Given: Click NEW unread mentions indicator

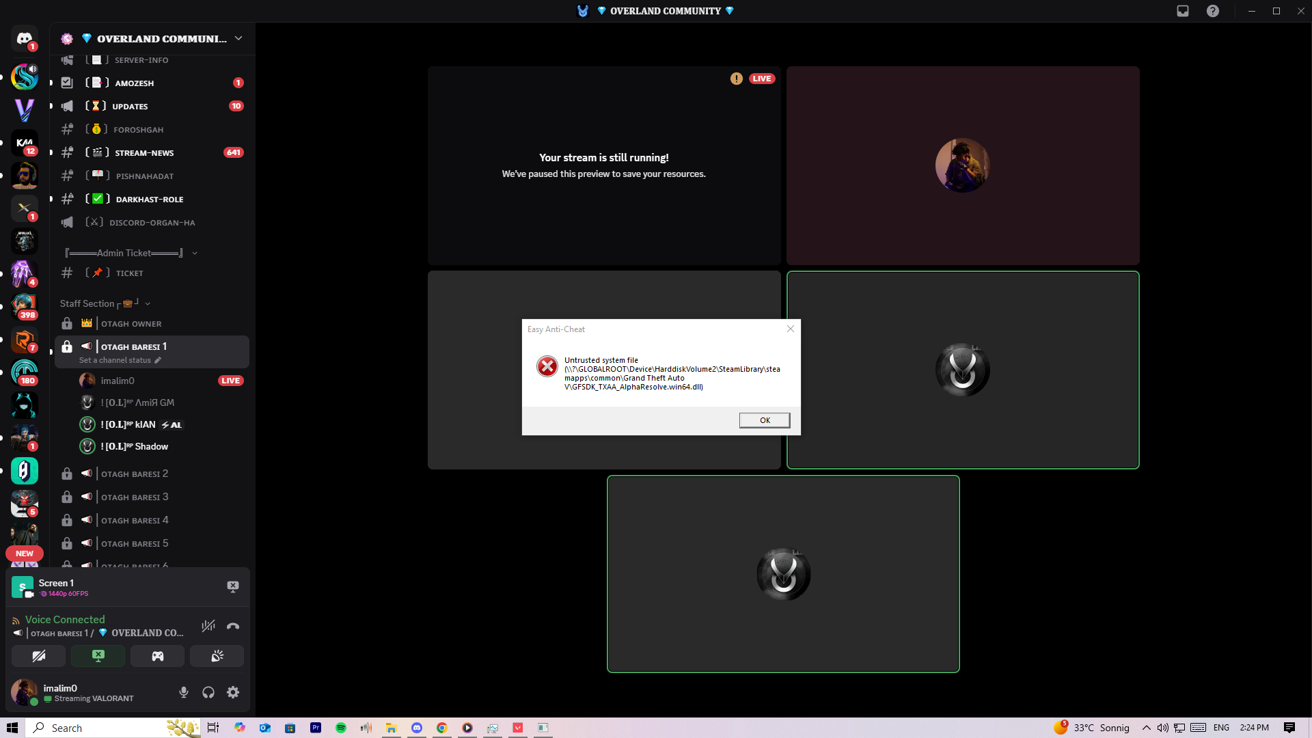Looking at the screenshot, I should [25, 553].
